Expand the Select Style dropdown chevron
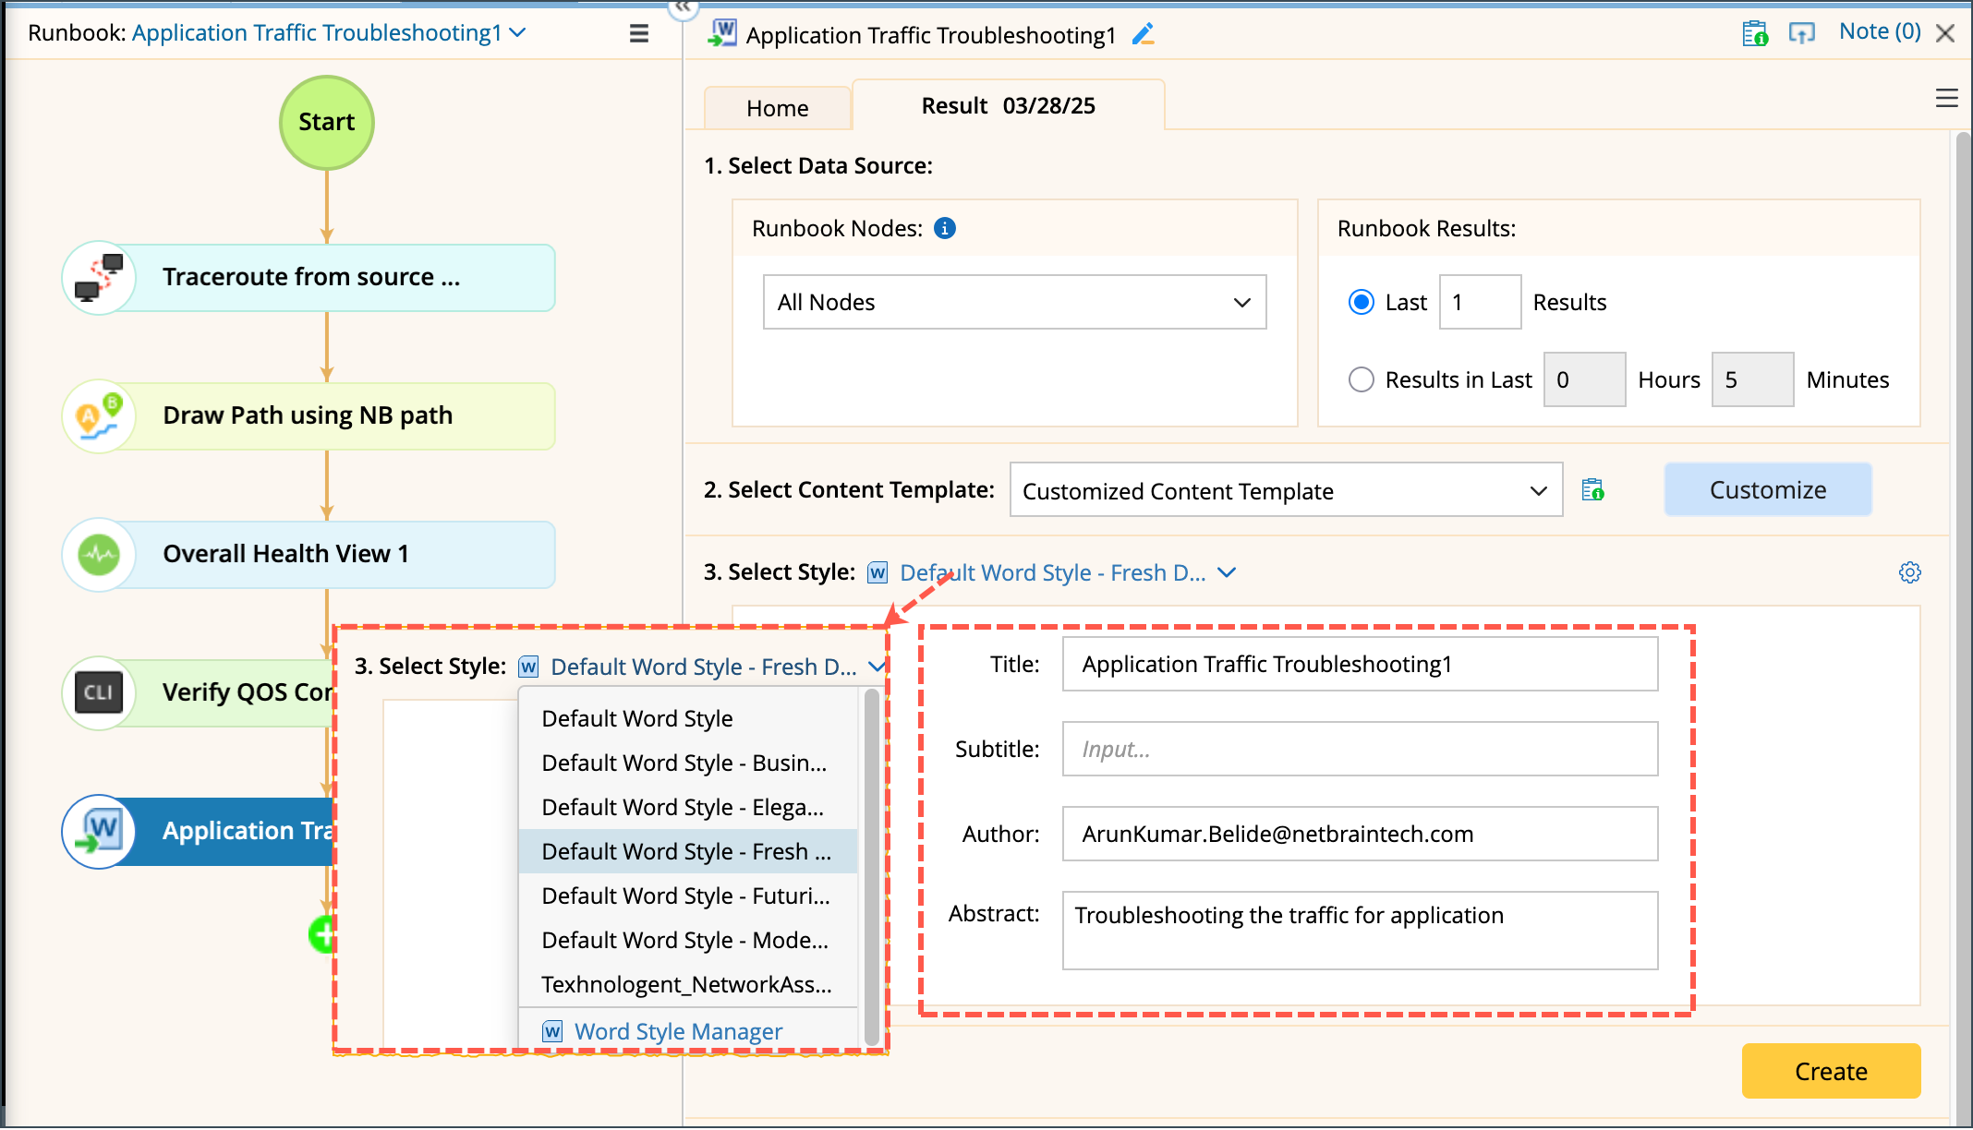The width and height of the screenshot is (1973, 1130). pos(1227,573)
